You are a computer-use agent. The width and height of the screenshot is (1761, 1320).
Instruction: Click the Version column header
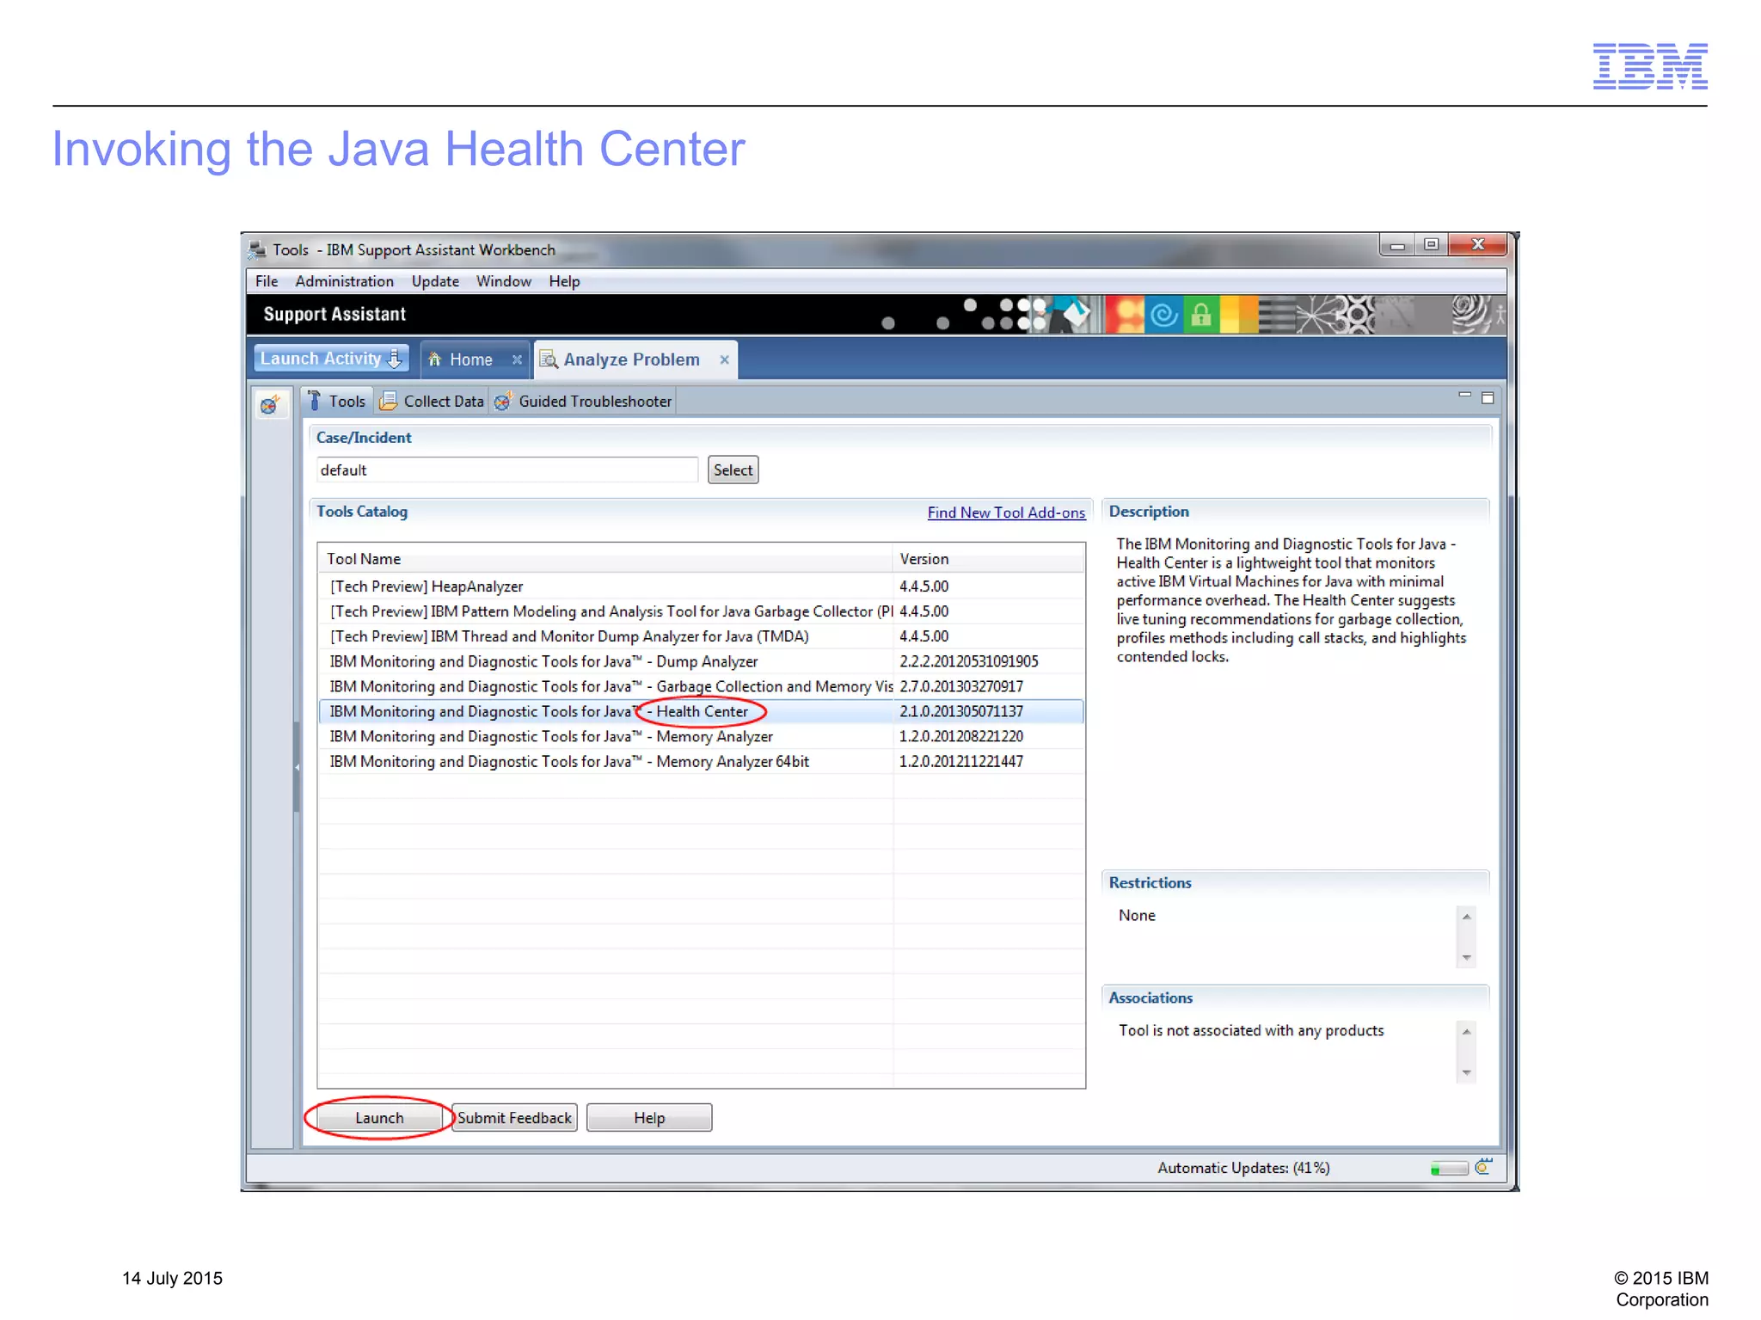[x=989, y=559]
